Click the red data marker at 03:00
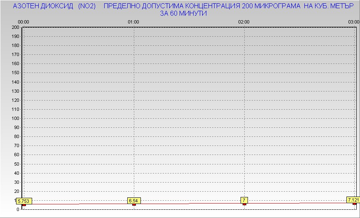Screen dimensions: 360x218 click(354, 204)
